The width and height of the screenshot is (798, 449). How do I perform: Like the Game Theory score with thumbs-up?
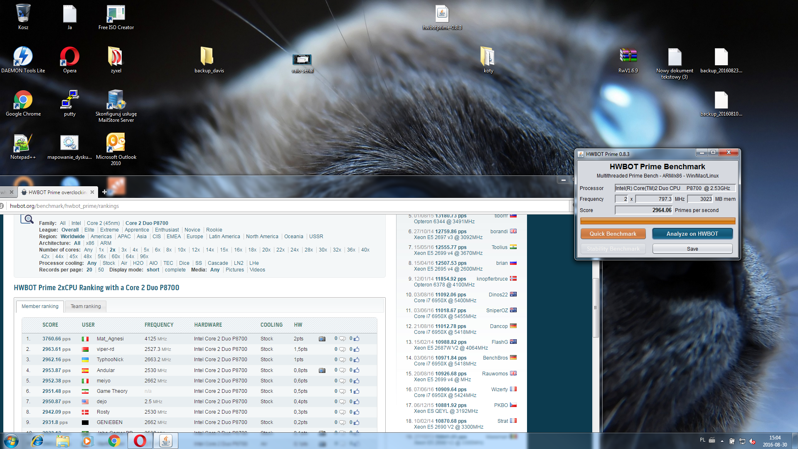pos(357,391)
